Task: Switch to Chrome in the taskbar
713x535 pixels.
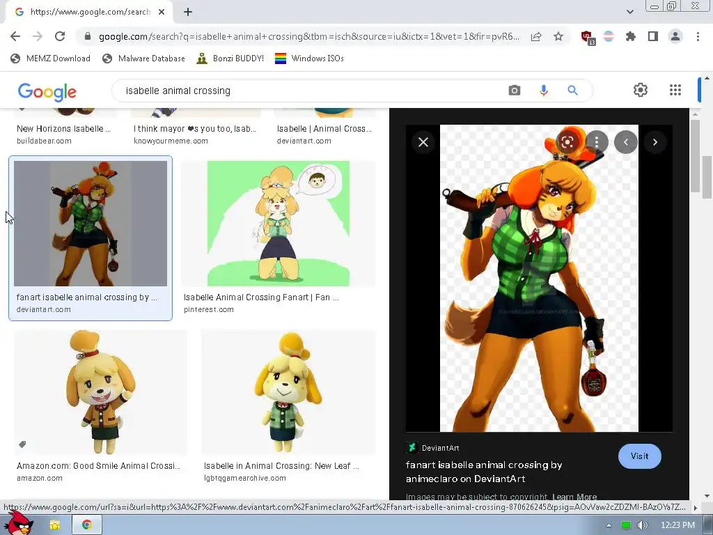Action: (87, 525)
